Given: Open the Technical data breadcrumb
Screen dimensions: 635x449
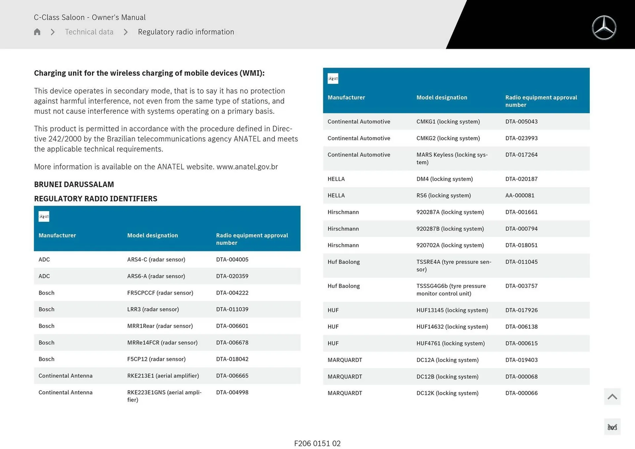Looking at the screenshot, I should click(x=89, y=32).
